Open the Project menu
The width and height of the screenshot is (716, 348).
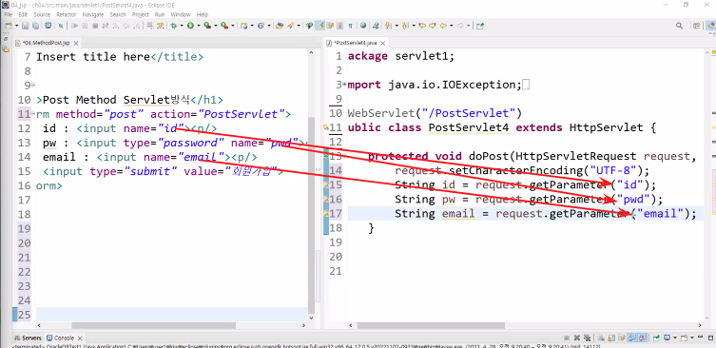point(140,14)
